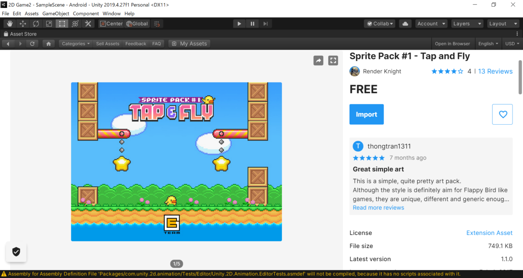Open the Layers dropdown
Screen dimensions: 523x278
click(467, 24)
